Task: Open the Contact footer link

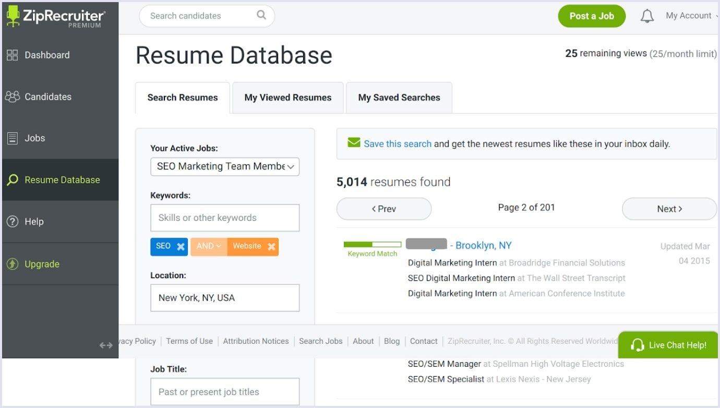Action: 424,341
